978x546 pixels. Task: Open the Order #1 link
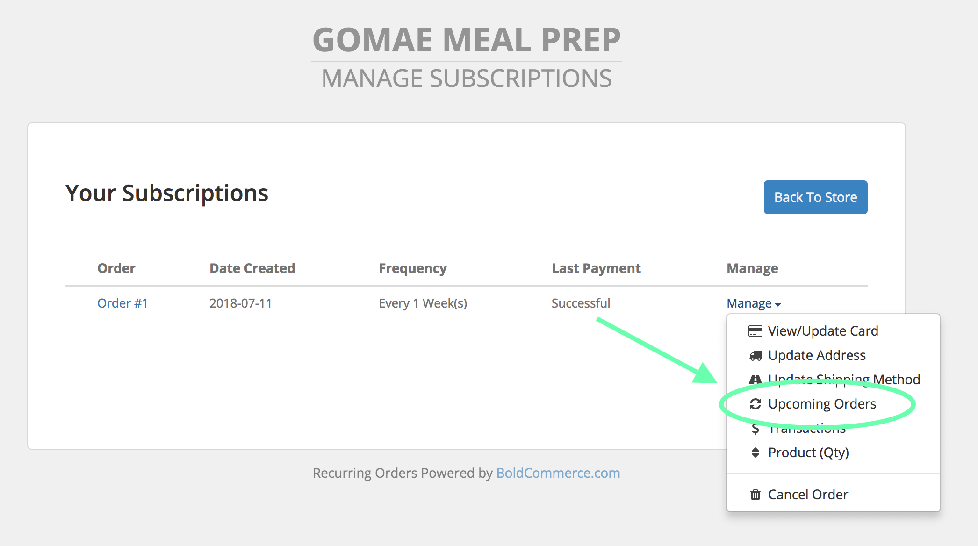(x=122, y=303)
